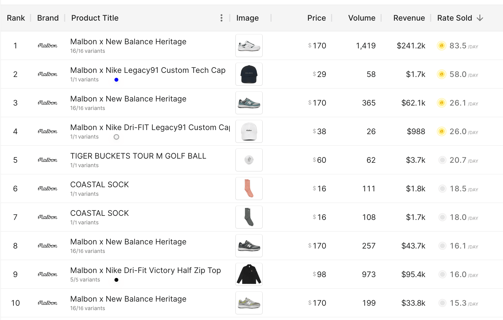Screen dimensions: 503x320
Task: Click the gray rate icon beside 18.5 /DAY
Action: [x=442, y=189]
